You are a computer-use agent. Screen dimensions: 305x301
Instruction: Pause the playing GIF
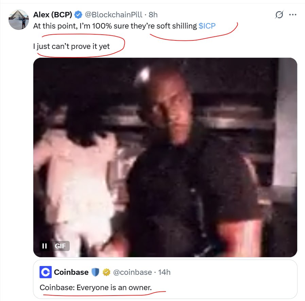(x=44, y=246)
